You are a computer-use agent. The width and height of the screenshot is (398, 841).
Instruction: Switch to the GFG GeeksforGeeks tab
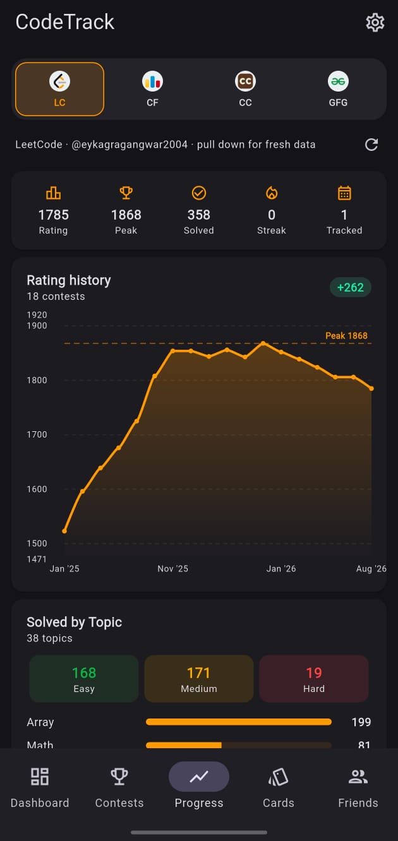pyautogui.click(x=338, y=89)
